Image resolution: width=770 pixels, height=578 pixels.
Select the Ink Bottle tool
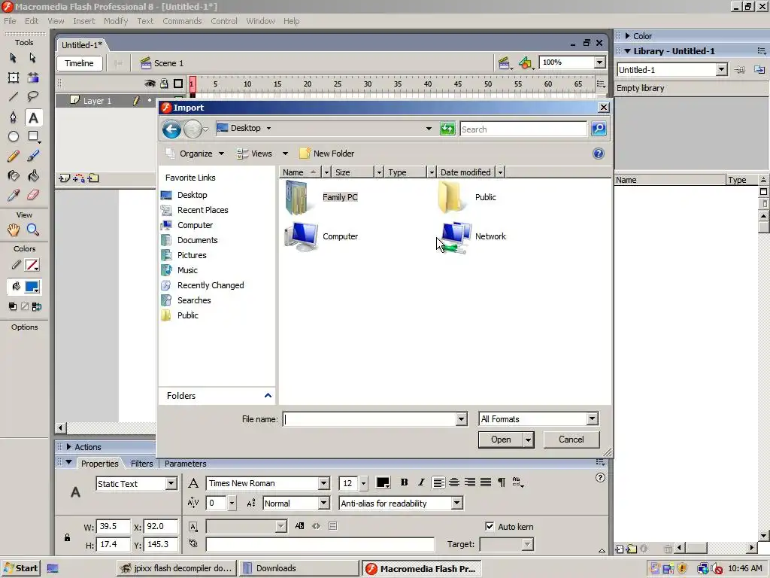[14, 176]
